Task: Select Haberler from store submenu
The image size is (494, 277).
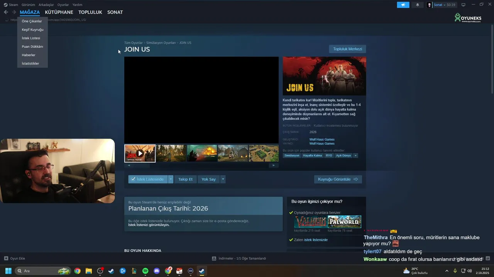Action: pos(29,55)
